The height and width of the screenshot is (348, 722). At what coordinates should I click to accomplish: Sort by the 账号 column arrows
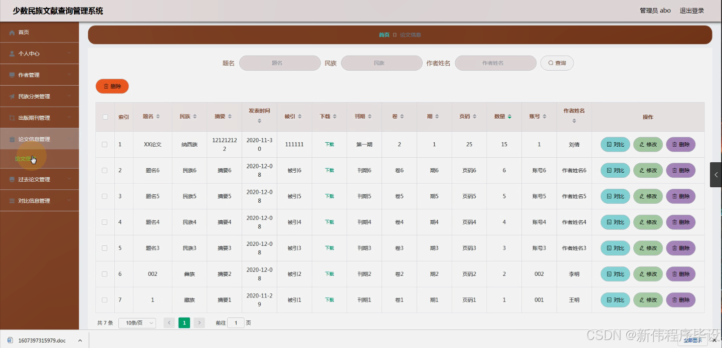(x=545, y=117)
